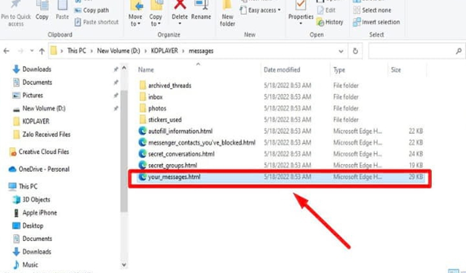466x273 pixels.
Task: Open 3D Objects in sidebar
Action: click(36, 200)
